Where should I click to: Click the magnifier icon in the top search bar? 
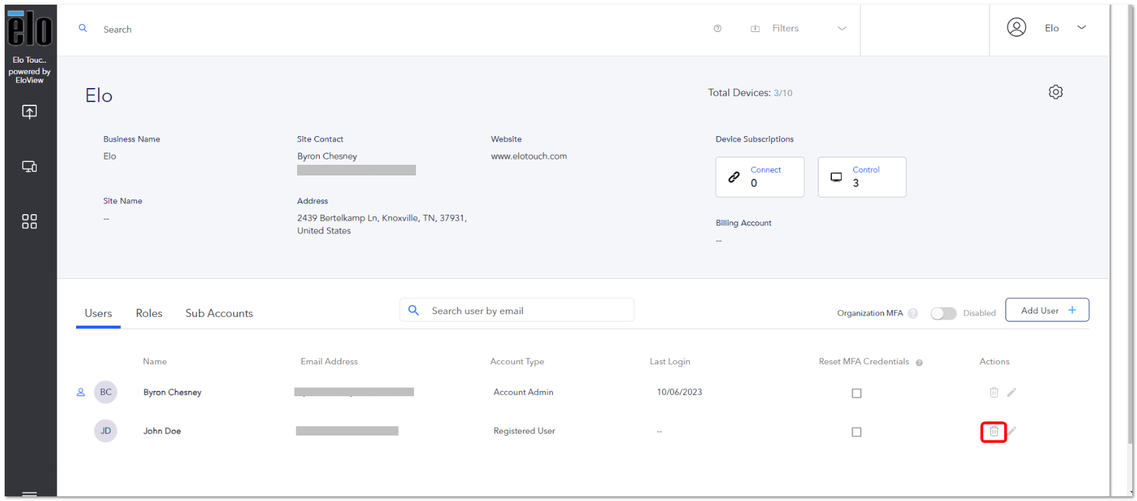83,28
